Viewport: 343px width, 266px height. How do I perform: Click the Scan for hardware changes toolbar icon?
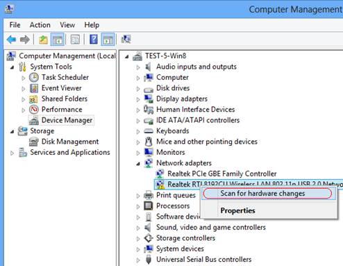pos(126,40)
